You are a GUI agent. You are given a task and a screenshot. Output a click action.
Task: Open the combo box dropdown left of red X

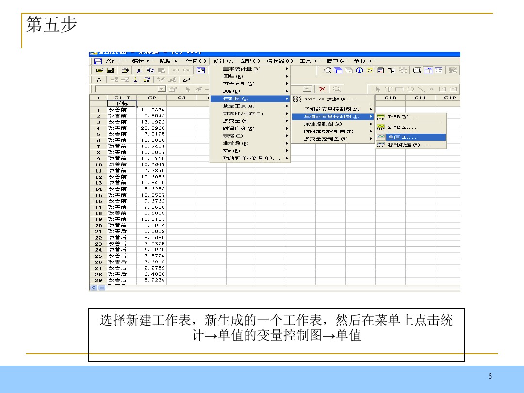[307, 89]
